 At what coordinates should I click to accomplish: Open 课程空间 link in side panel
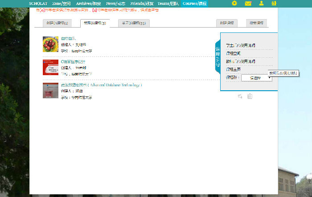coord(234,53)
